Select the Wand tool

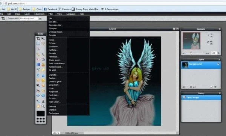pyautogui.click(x=38, y=49)
